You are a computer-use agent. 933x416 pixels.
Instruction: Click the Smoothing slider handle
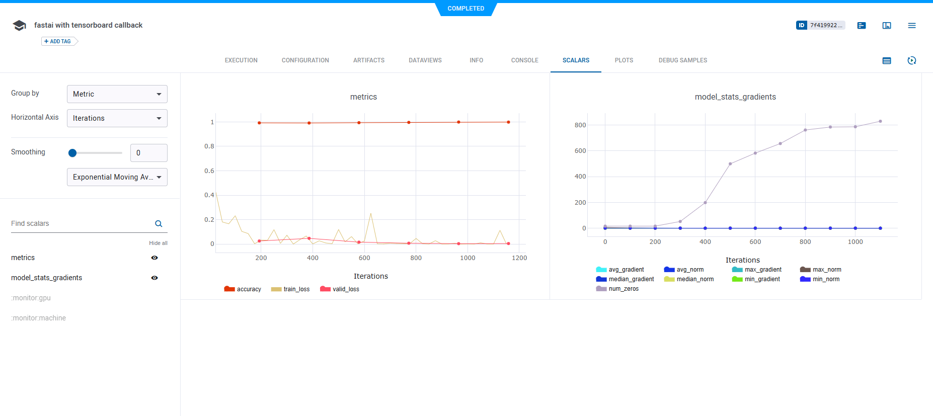72,153
